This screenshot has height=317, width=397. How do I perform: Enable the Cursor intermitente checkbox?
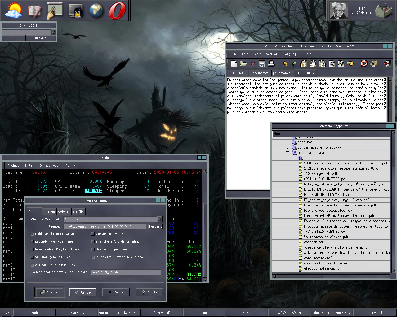click(93, 234)
